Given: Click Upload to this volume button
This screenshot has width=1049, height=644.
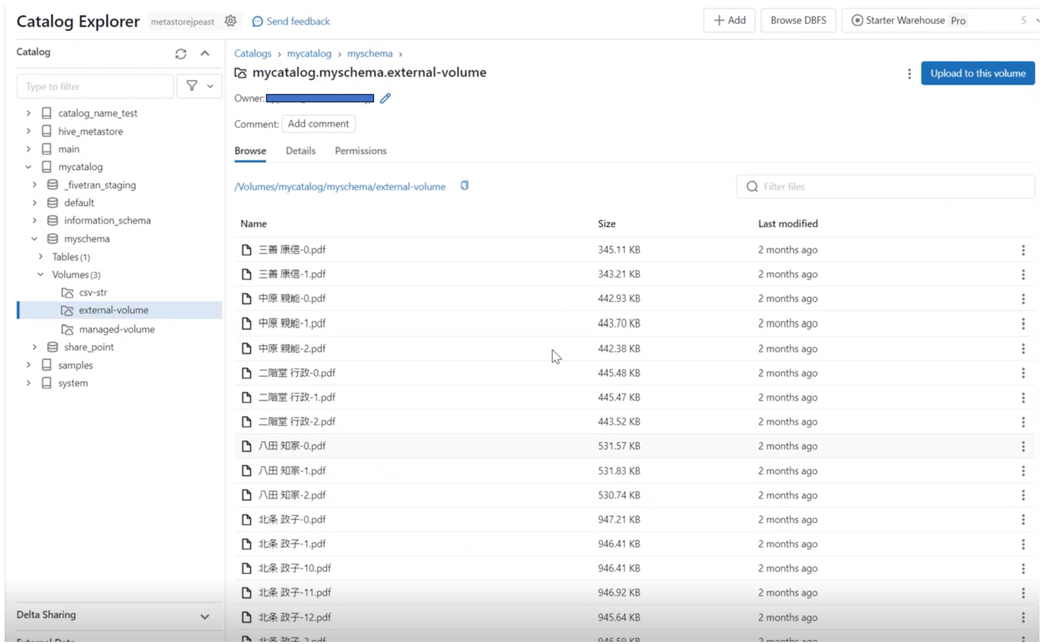Looking at the screenshot, I should [977, 73].
